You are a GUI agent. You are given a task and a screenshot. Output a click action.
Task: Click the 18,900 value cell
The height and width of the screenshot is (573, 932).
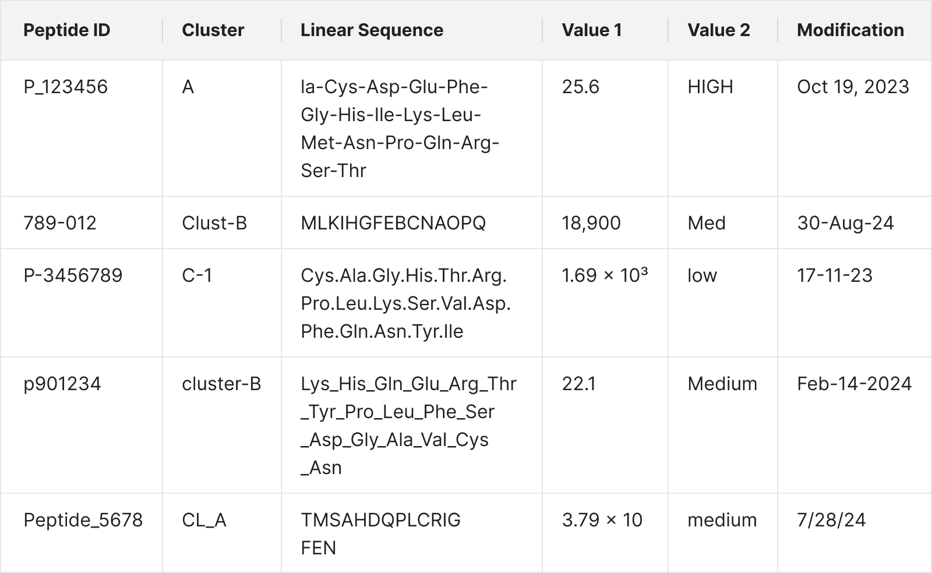point(591,223)
